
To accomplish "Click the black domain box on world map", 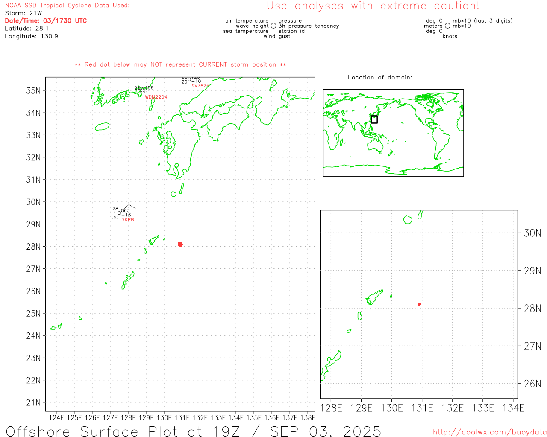I will click(374, 119).
